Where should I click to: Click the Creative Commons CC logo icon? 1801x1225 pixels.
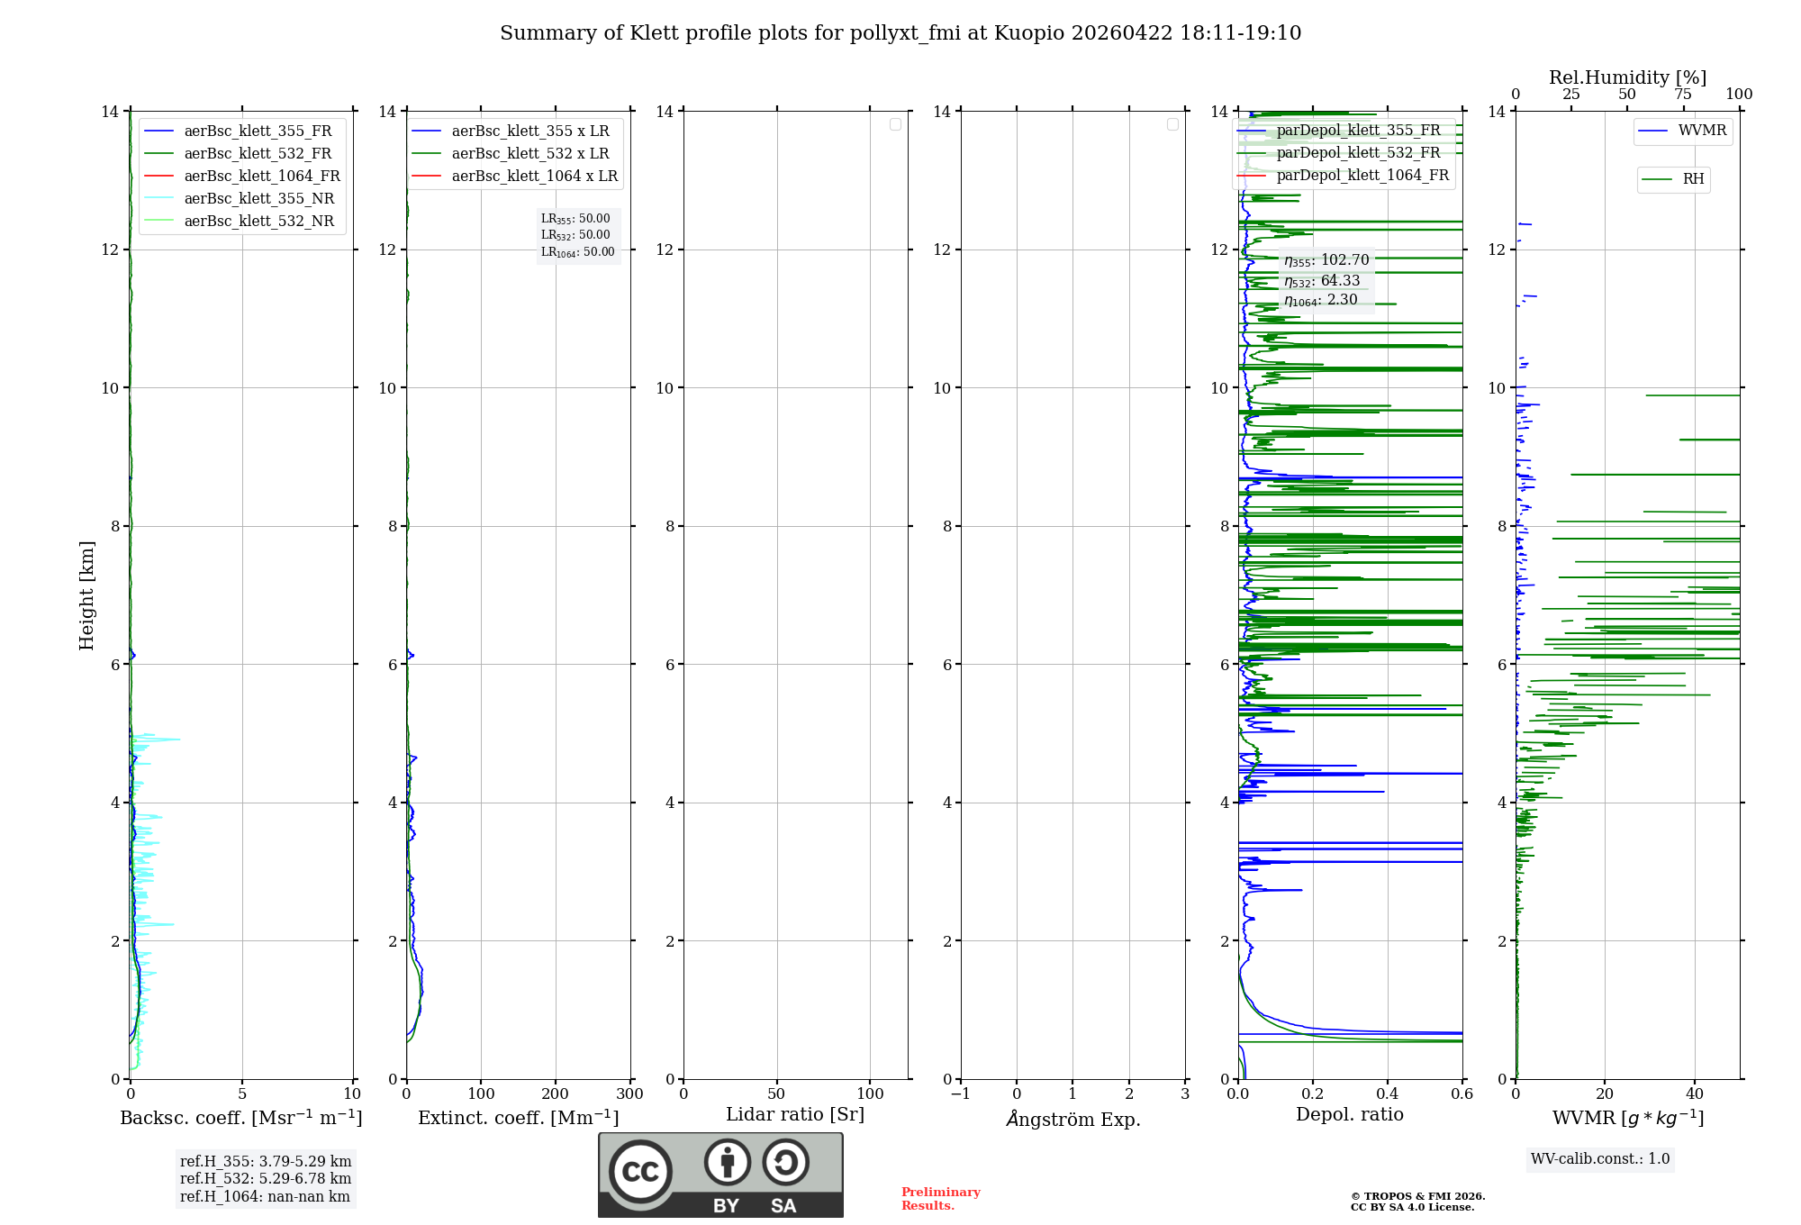coord(640,1171)
